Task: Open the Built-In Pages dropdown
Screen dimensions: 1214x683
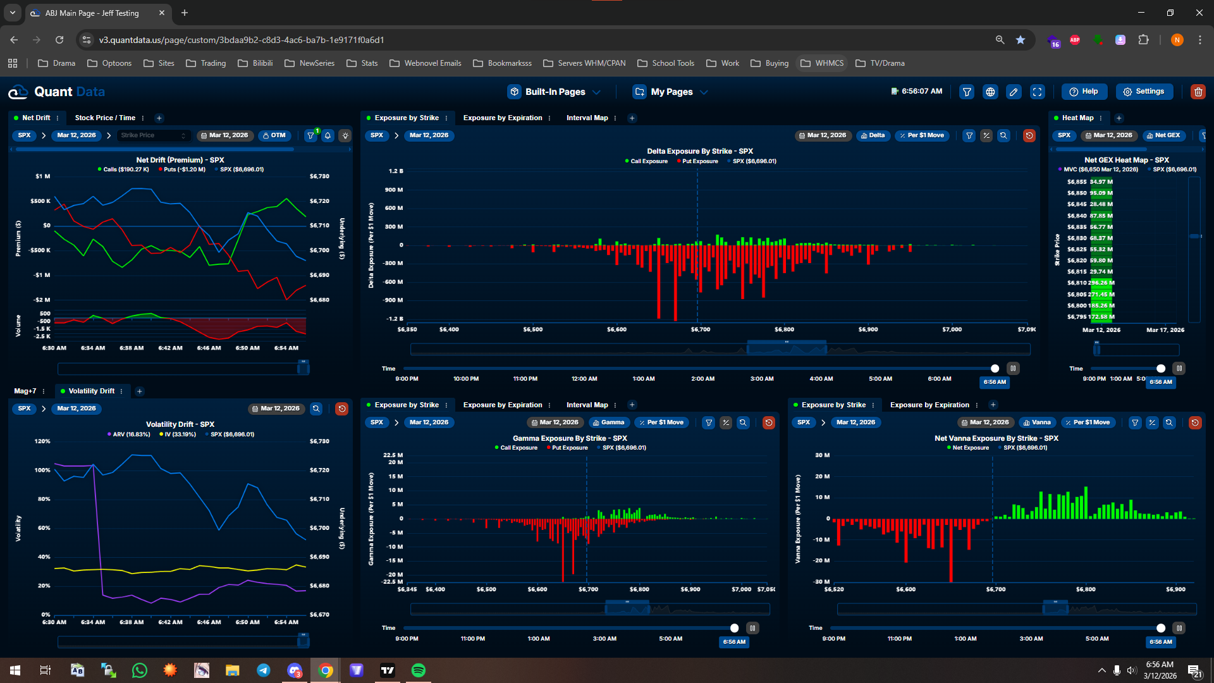Action: click(554, 92)
